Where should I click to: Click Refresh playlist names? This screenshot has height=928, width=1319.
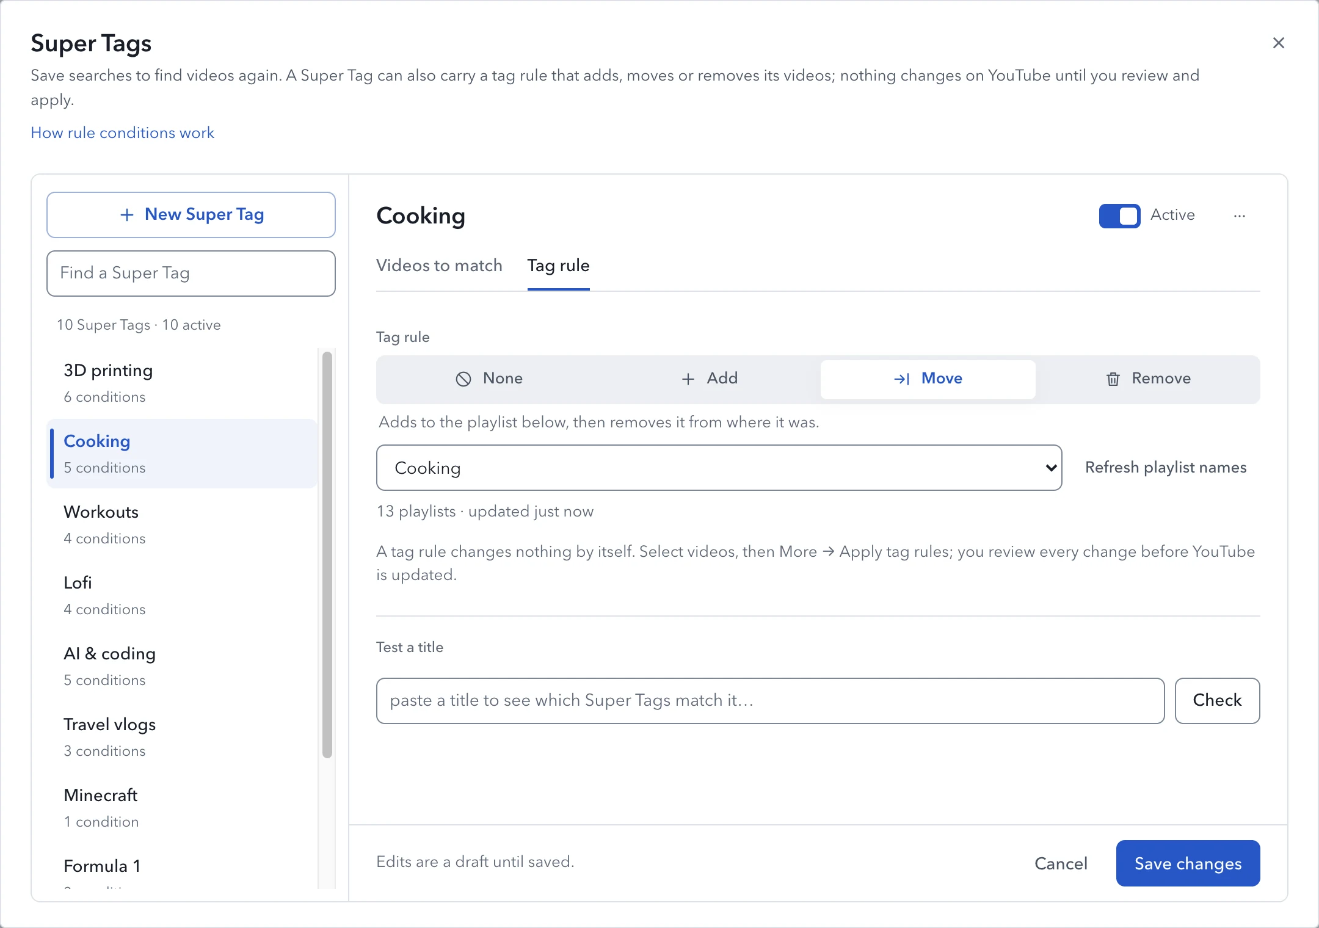[1166, 467]
